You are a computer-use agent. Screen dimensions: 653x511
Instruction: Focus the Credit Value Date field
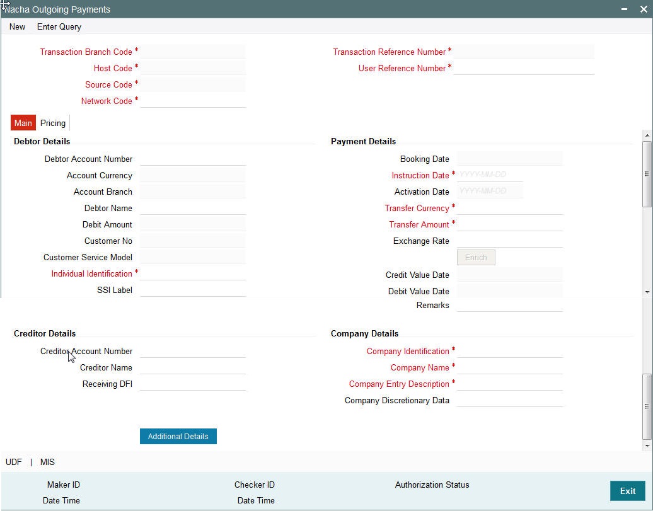(x=510, y=275)
